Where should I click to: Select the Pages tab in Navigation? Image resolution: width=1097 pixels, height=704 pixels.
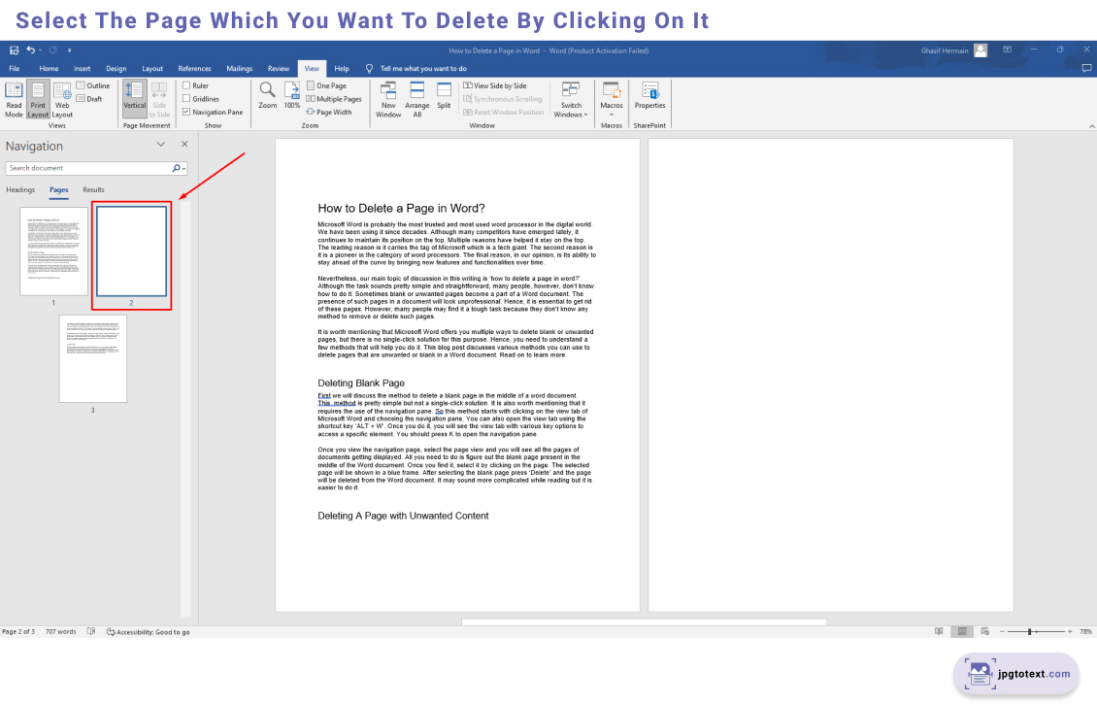(59, 189)
